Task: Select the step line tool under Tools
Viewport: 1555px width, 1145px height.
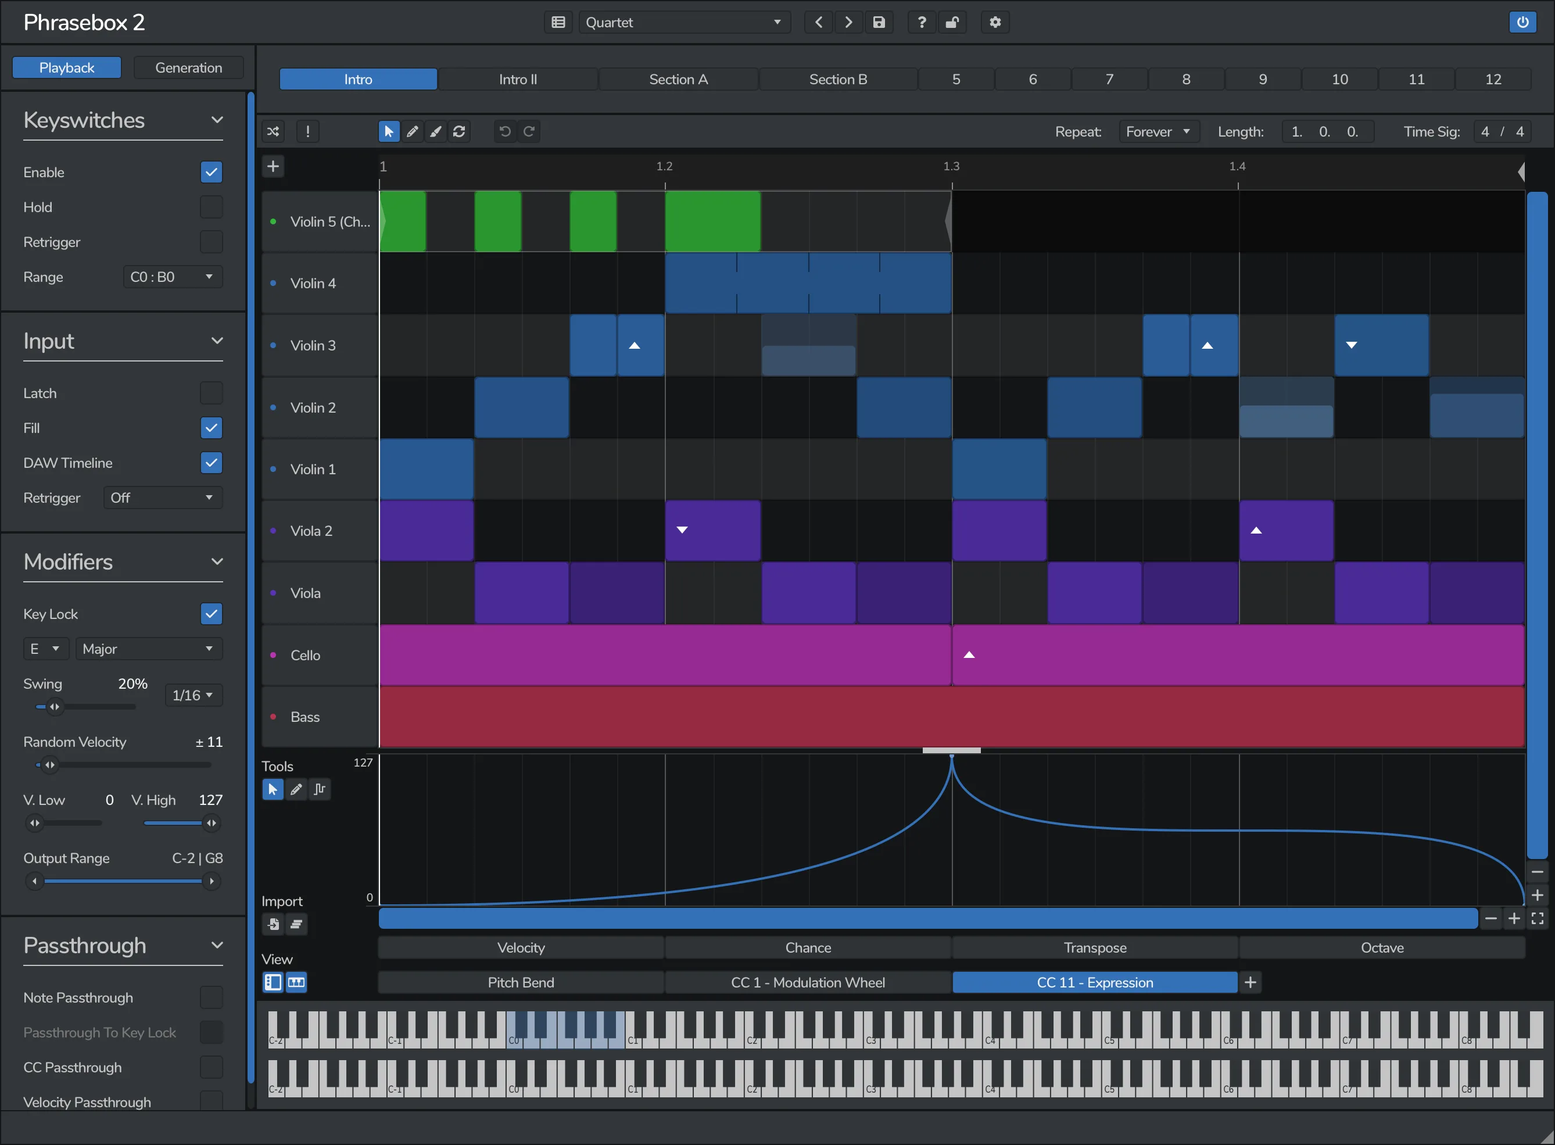Action: [x=320, y=789]
